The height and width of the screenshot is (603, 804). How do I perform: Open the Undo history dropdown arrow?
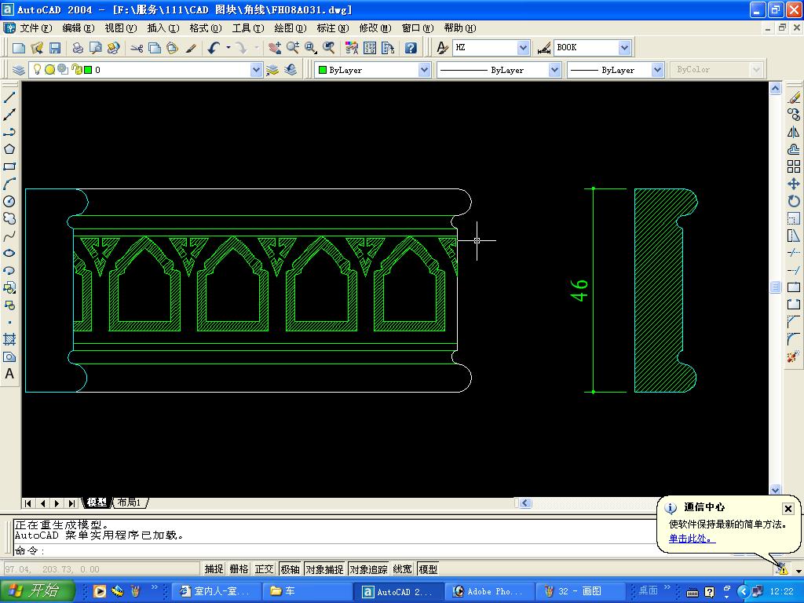click(228, 48)
